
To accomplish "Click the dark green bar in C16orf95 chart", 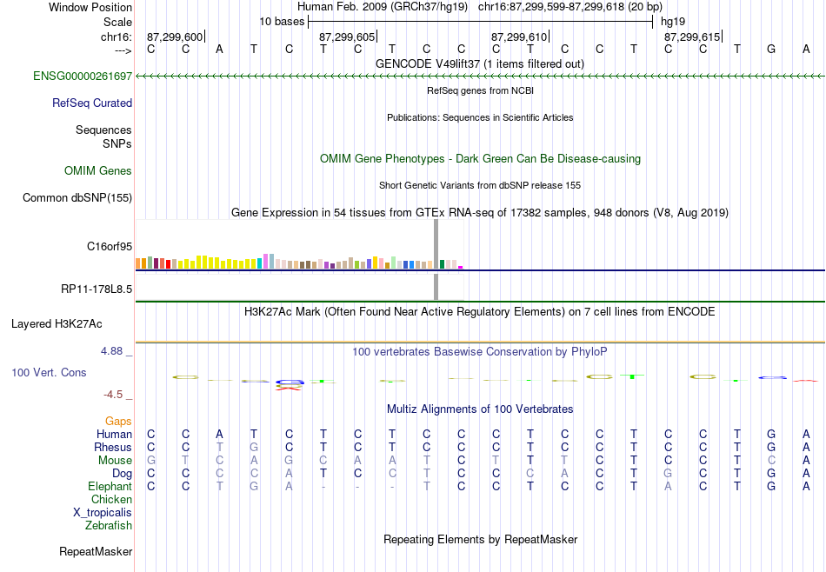I will pyautogui.click(x=442, y=264).
